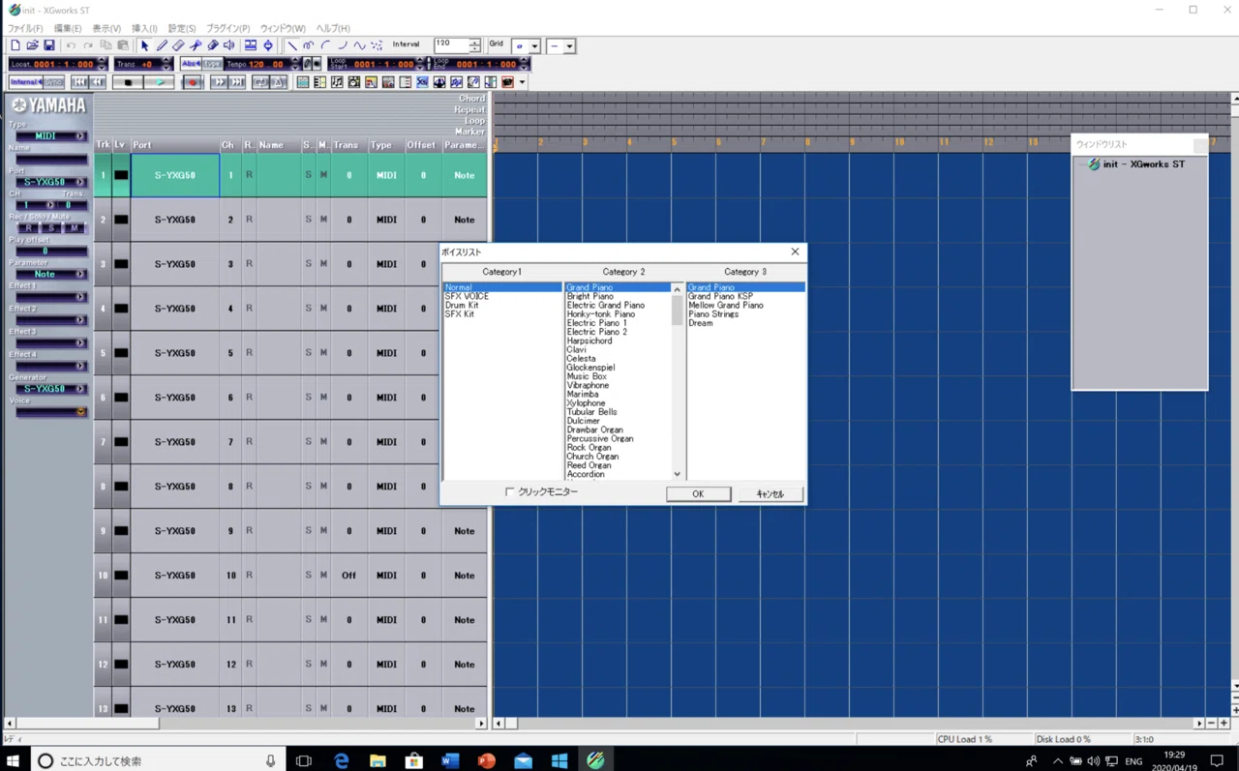The image size is (1239, 771).
Task: Open the Staff notation window icon
Action: click(337, 82)
